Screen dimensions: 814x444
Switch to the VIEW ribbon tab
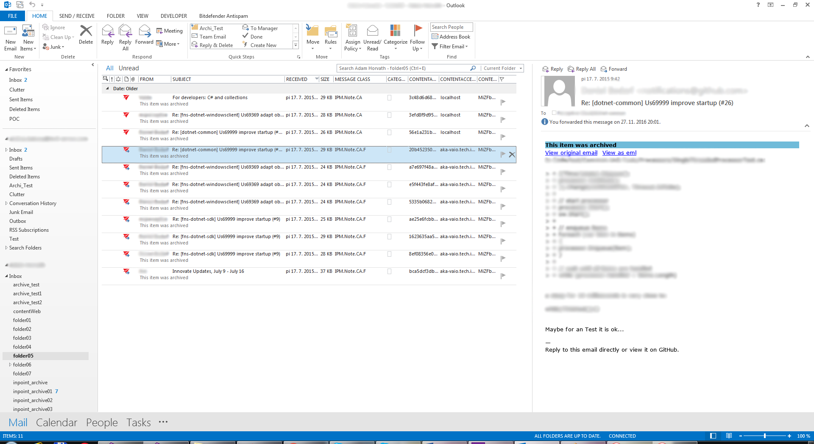tap(142, 16)
